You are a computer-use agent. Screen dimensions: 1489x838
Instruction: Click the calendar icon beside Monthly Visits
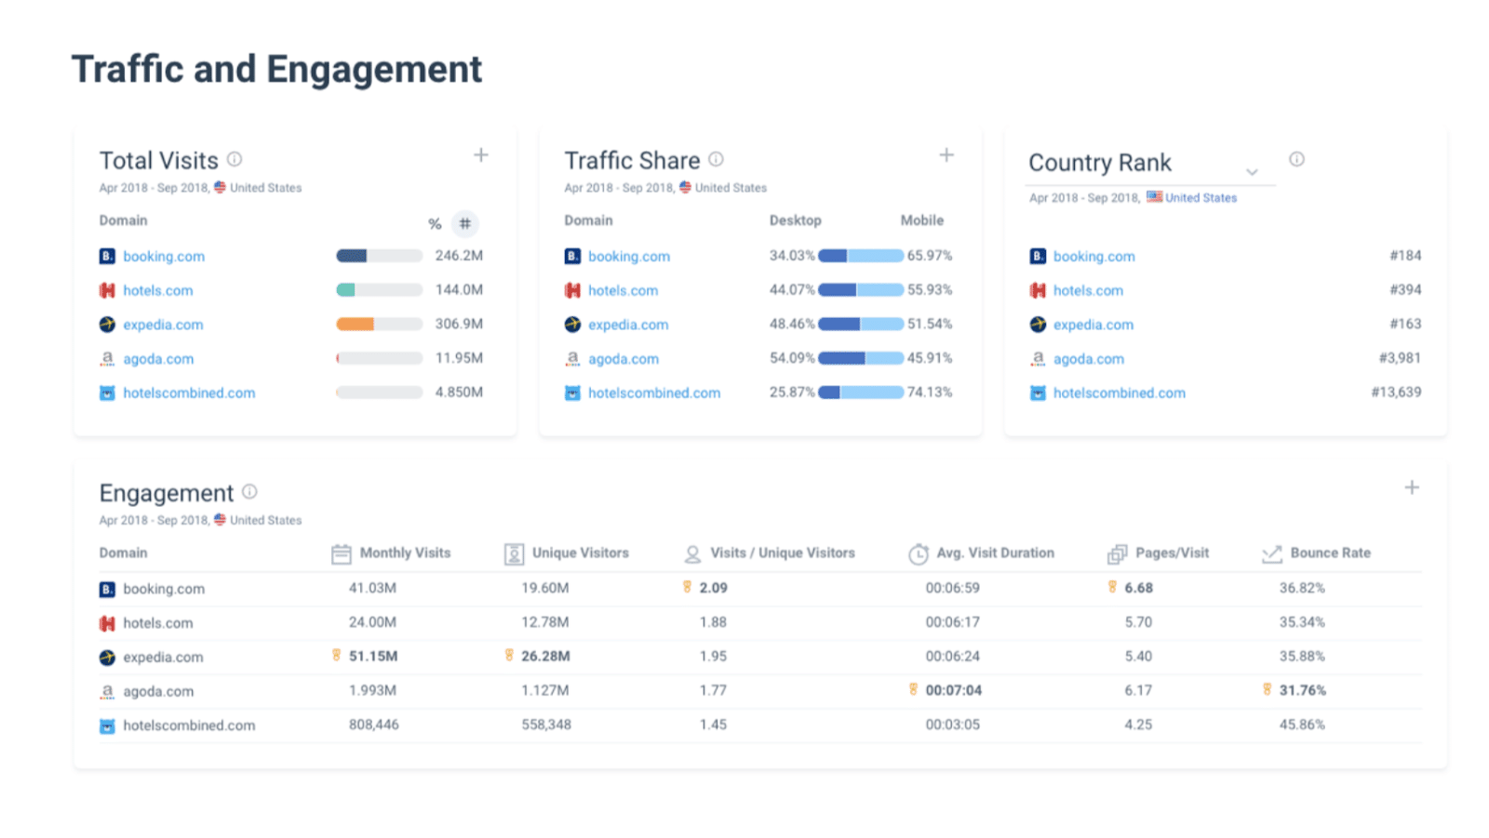341,552
